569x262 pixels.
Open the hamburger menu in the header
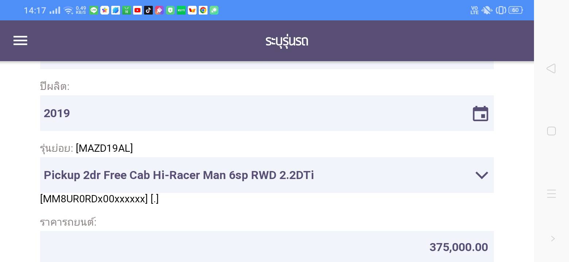[x=20, y=41]
